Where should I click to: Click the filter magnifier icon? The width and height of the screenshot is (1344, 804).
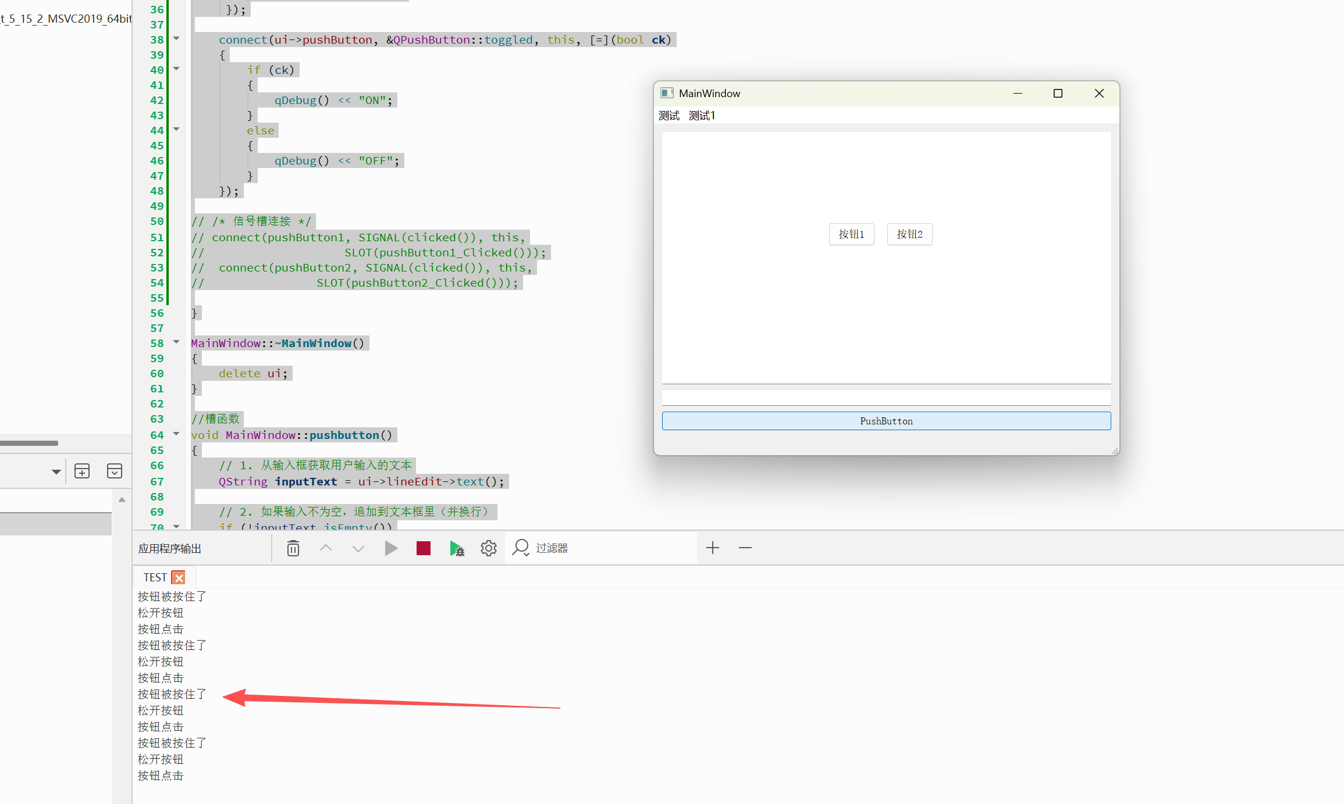521,548
